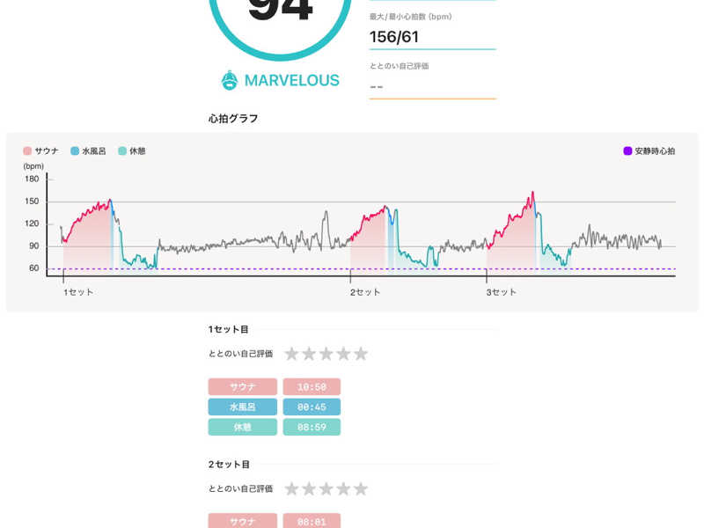Click the MARVELOUS sauna mascot icon
Image resolution: width=704 pixels, height=528 pixels.
point(230,80)
